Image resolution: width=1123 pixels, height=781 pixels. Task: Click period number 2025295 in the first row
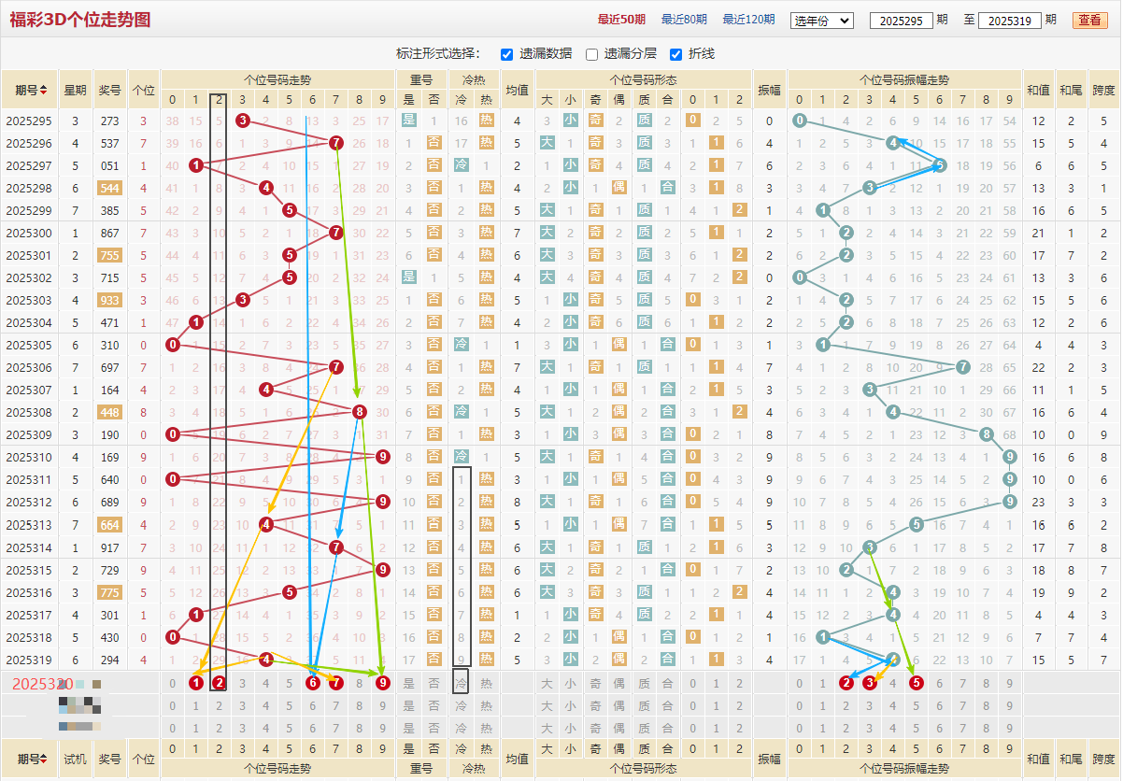[29, 121]
